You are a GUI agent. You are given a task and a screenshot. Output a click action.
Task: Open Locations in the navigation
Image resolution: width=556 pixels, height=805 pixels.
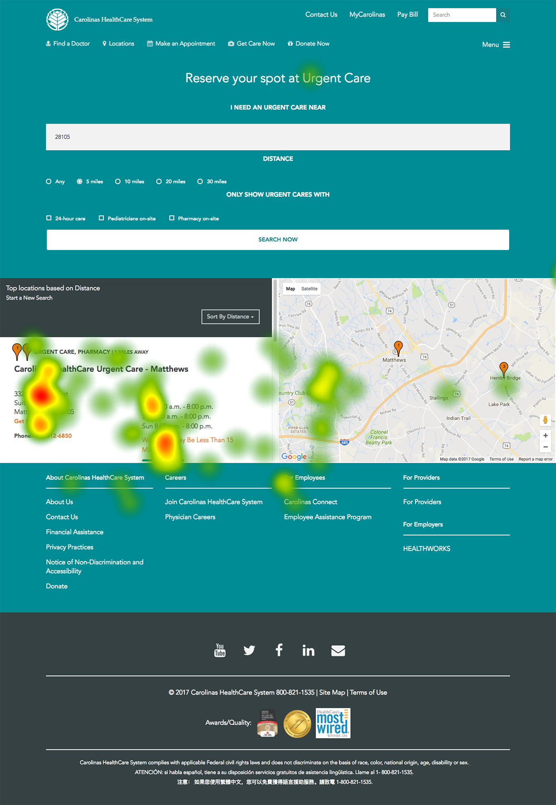[118, 44]
